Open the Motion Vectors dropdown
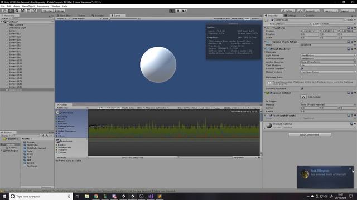 click(328, 72)
